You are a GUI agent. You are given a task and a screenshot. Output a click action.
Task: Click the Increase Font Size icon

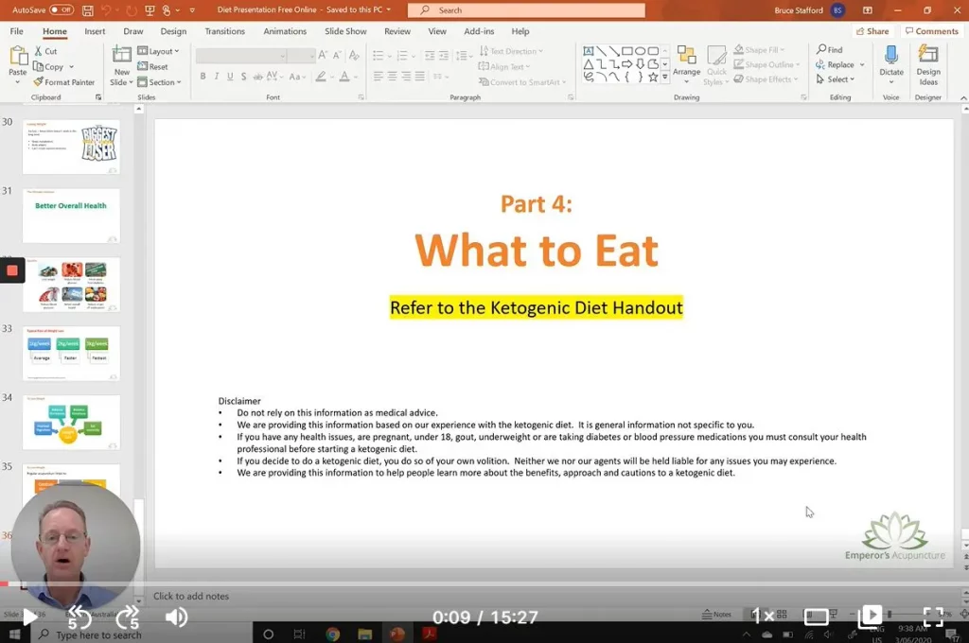(323, 56)
